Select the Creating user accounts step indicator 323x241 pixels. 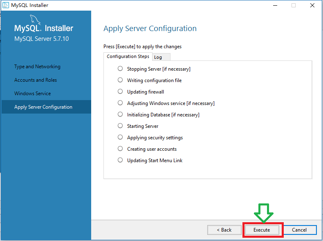[120, 148]
